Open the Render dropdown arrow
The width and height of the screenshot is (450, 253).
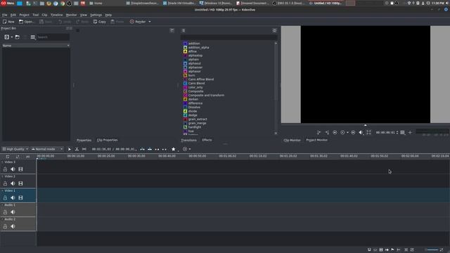pos(150,22)
